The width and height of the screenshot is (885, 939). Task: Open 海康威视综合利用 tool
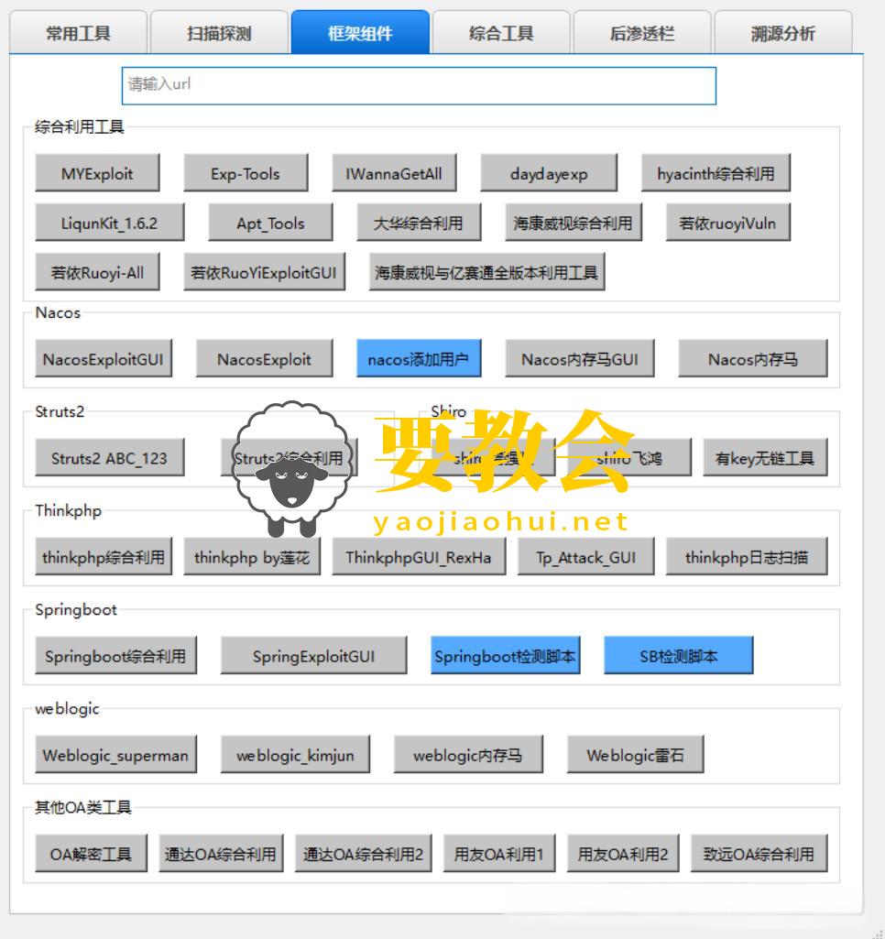[x=573, y=223]
